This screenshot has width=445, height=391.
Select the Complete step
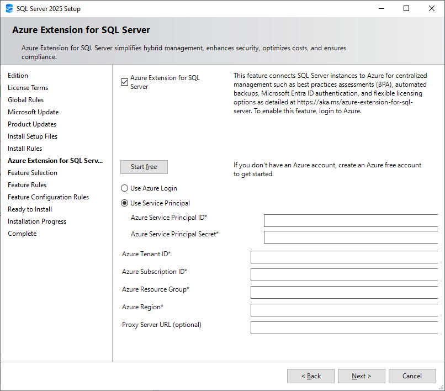click(22, 234)
